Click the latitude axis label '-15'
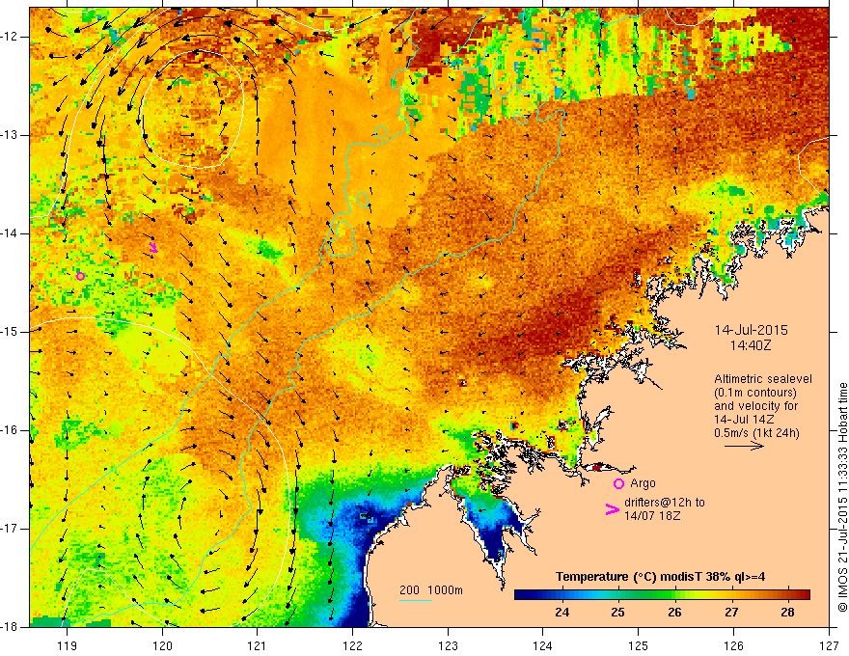 10,332
